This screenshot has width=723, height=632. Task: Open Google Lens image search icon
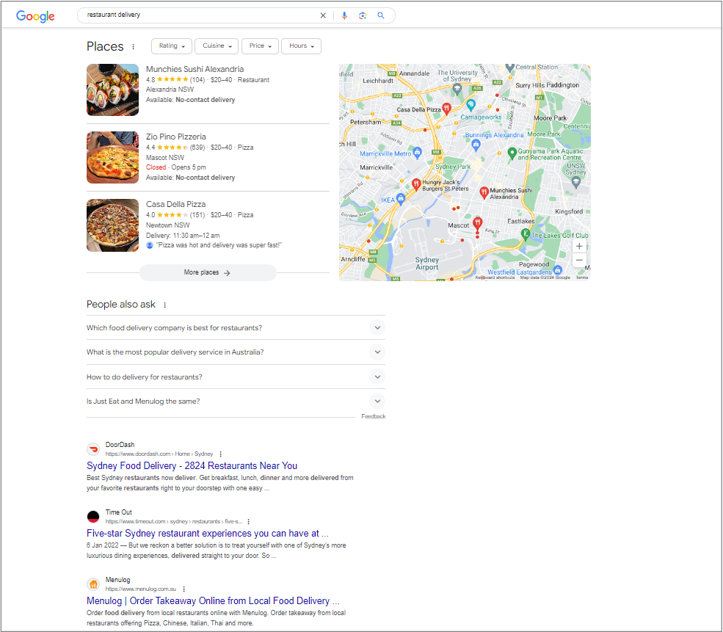pyautogui.click(x=363, y=15)
